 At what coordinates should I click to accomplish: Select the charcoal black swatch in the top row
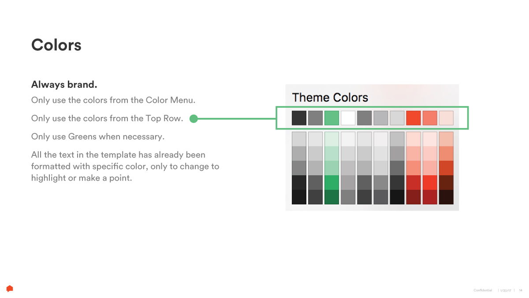pyautogui.click(x=299, y=118)
